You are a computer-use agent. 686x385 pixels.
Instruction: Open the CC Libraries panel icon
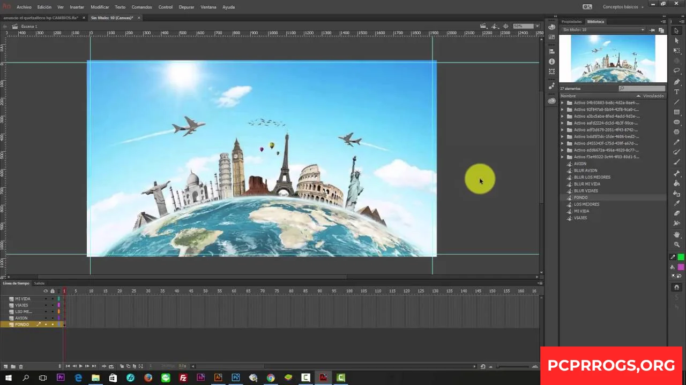pyautogui.click(x=551, y=101)
